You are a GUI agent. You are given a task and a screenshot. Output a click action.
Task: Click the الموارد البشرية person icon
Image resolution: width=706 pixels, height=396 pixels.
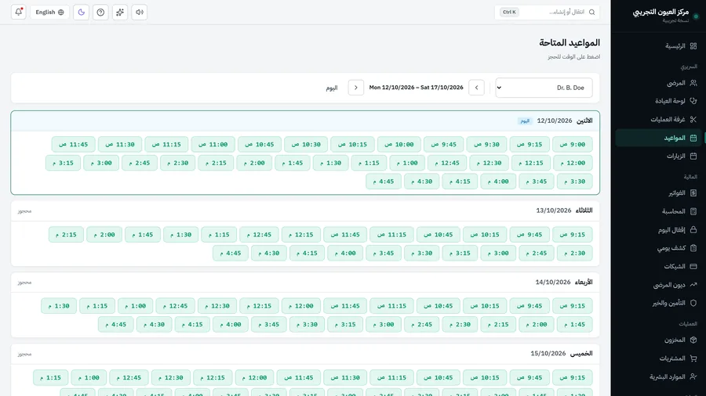click(693, 376)
